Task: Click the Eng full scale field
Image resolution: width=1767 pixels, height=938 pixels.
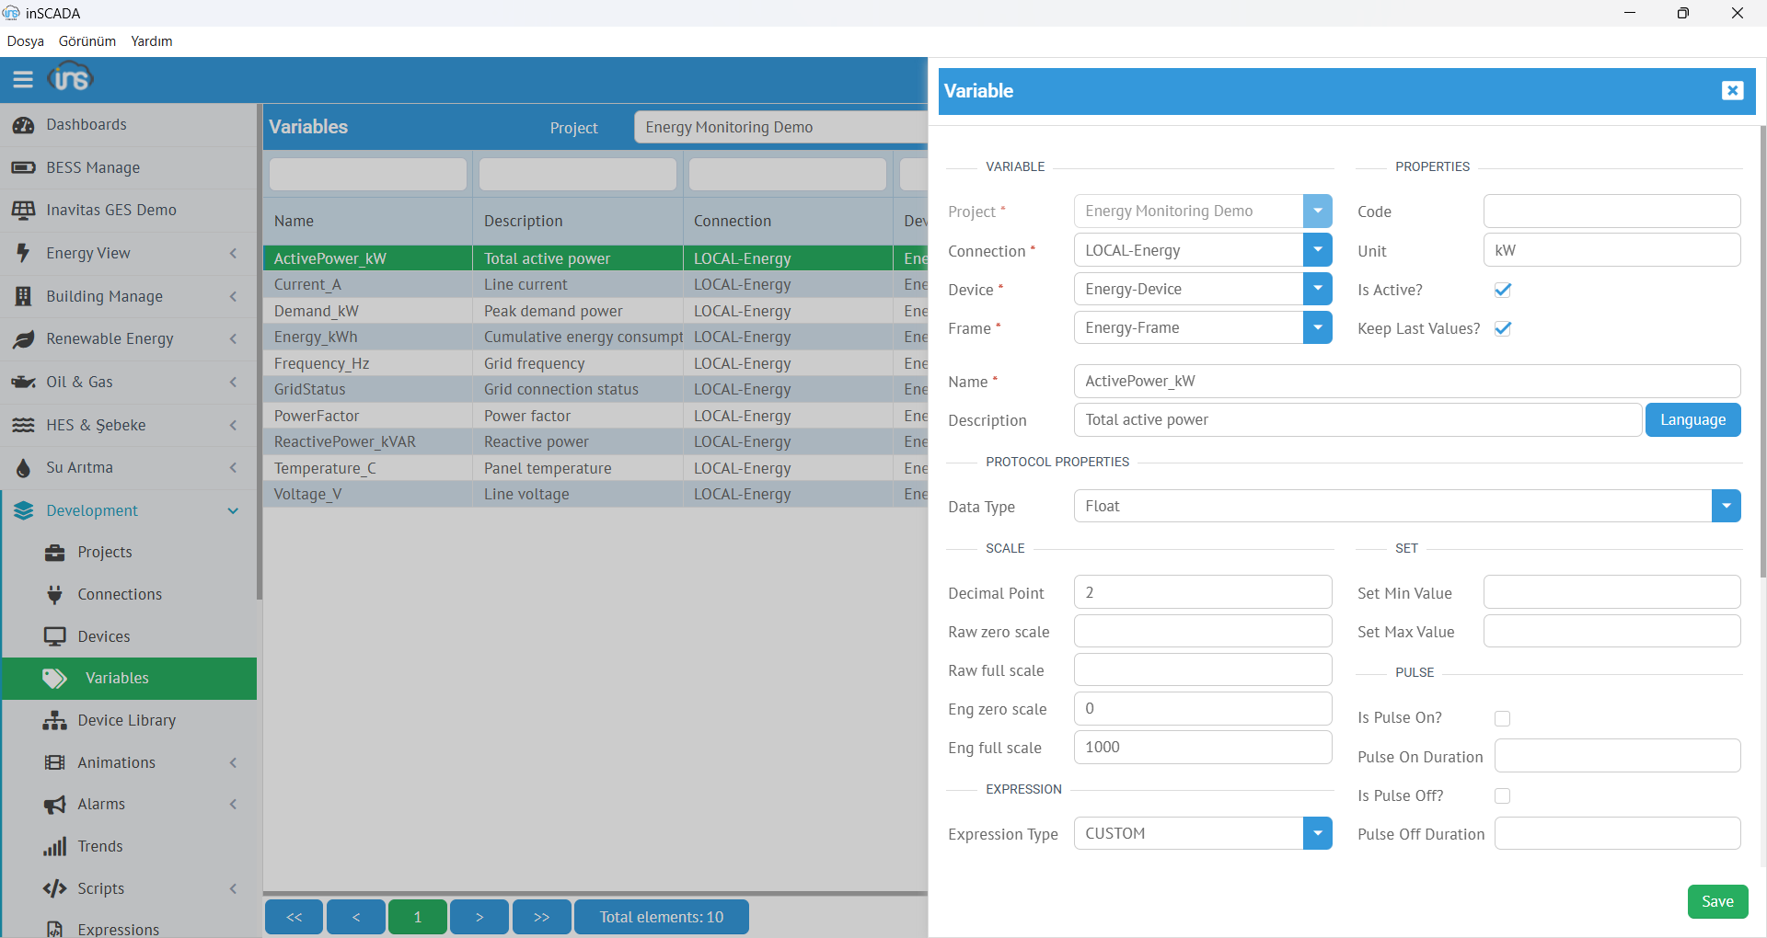Action: (1202, 747)
